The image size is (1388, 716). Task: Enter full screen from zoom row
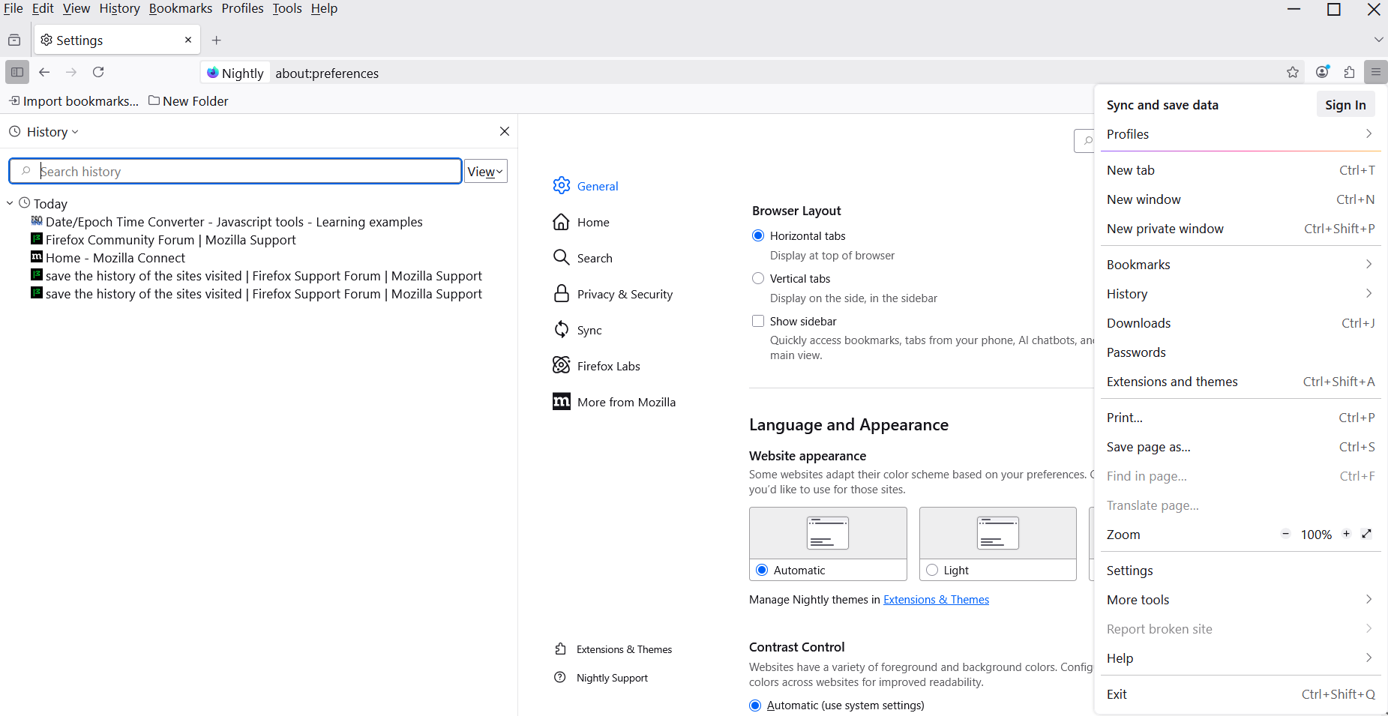pos(1366,534)
